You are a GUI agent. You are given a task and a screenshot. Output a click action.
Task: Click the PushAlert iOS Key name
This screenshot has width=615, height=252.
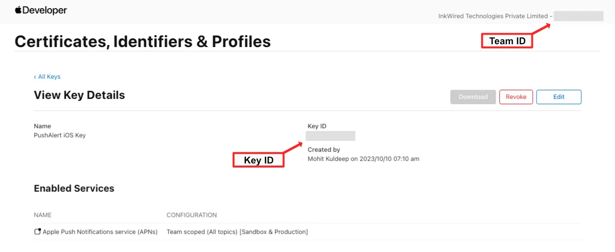click(x=60, y=135)
